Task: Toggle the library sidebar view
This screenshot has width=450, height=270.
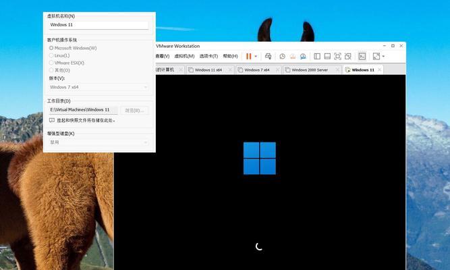Action: 317,56
